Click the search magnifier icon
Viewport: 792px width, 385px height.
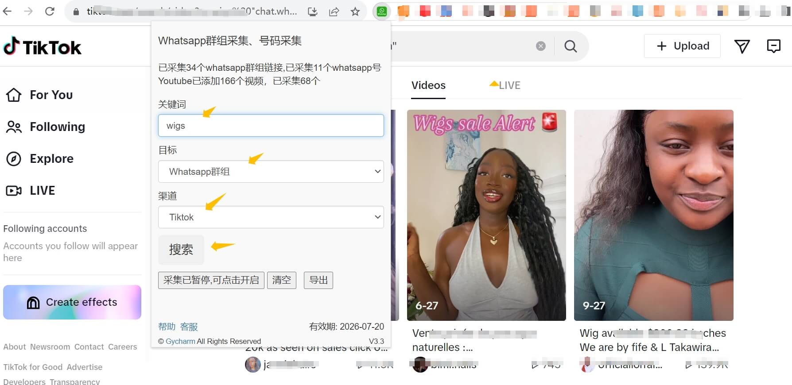pos(571,46)
